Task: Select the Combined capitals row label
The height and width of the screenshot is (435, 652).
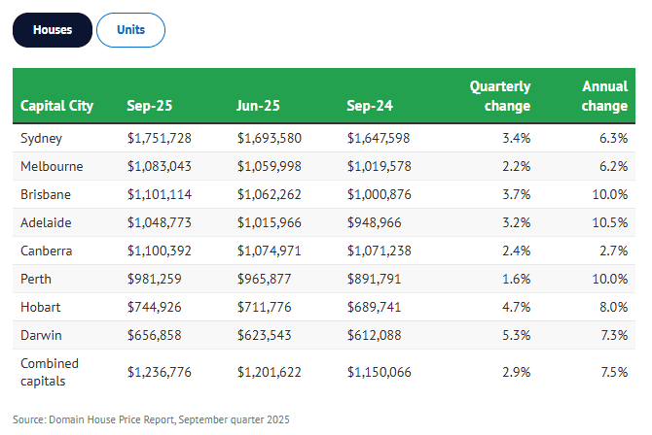Action: tap(50, 371)
